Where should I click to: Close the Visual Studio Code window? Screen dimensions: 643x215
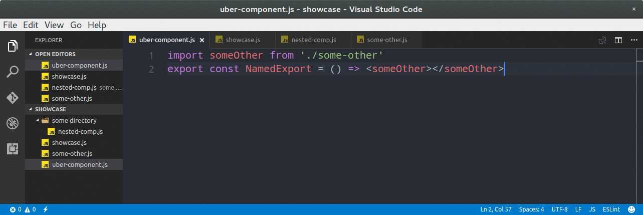pos(633,9)
